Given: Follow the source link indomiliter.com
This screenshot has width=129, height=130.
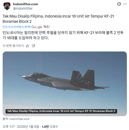Looking at the screenshot, I should [x=19, y=119].
